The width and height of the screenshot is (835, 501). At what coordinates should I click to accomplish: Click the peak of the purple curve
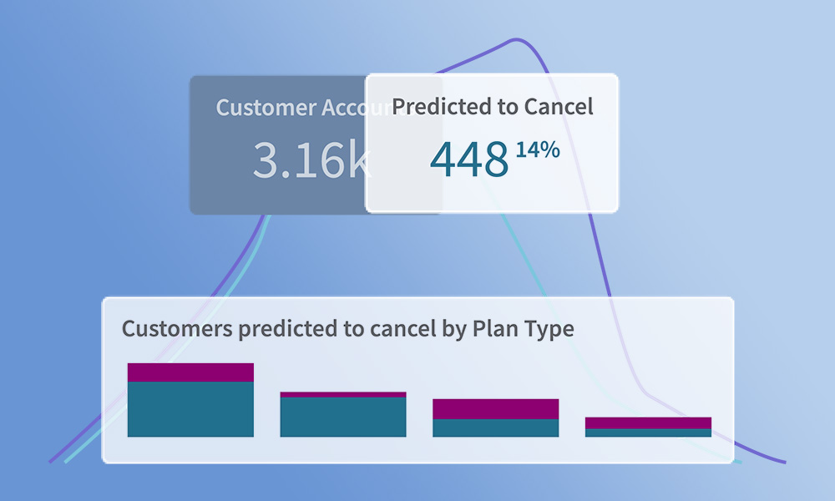click(516, 39)
